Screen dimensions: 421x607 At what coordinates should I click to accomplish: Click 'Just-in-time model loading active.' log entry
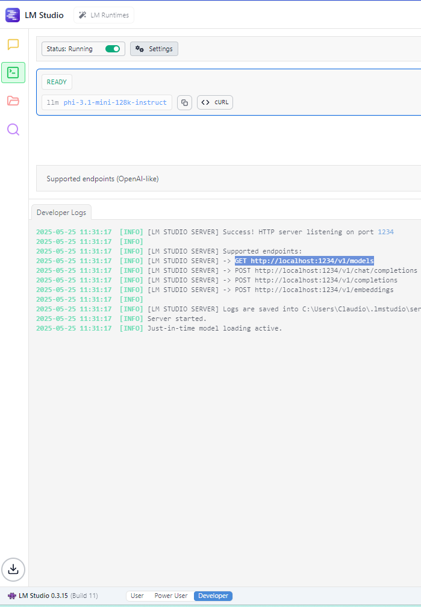159,328
